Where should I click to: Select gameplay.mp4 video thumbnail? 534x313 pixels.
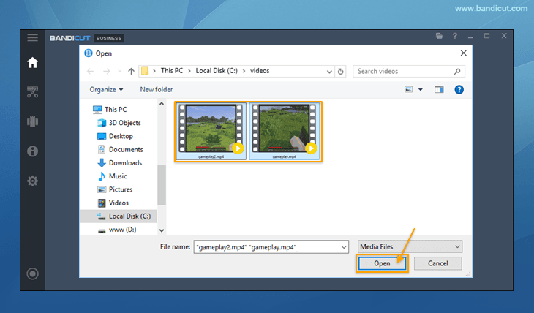tap(285, 132)
